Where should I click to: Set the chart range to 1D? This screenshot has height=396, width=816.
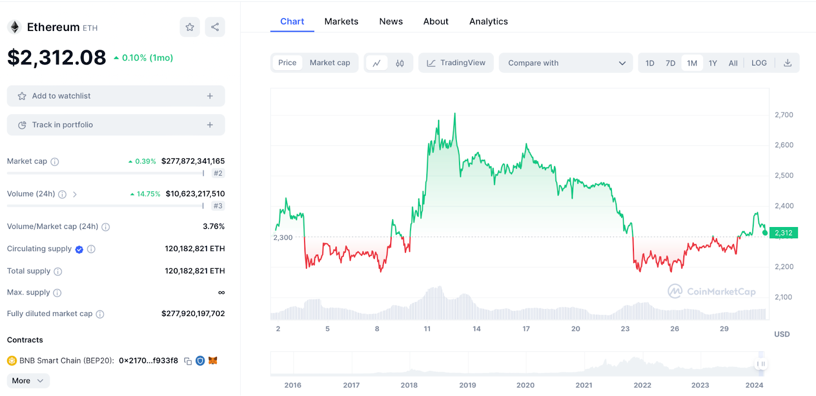(x=650, y=63)
